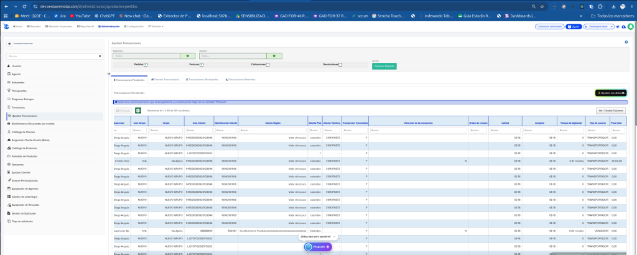
Task: Toggle the Devoluciones checkbox
Action: [340, 65]
